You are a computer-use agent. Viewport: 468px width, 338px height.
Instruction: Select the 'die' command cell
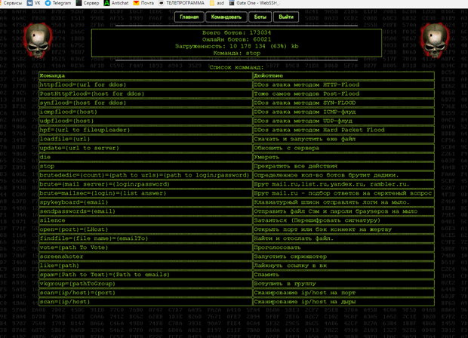click(146, 157)
